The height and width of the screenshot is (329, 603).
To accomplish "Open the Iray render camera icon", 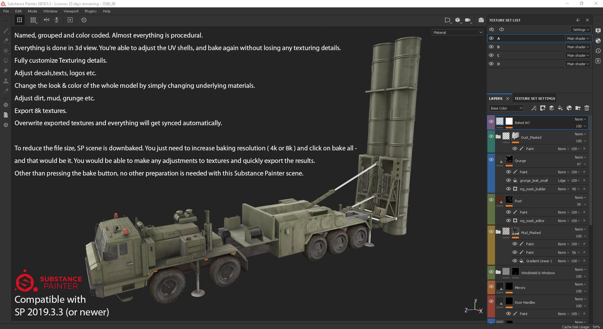I will coord(481,20).
